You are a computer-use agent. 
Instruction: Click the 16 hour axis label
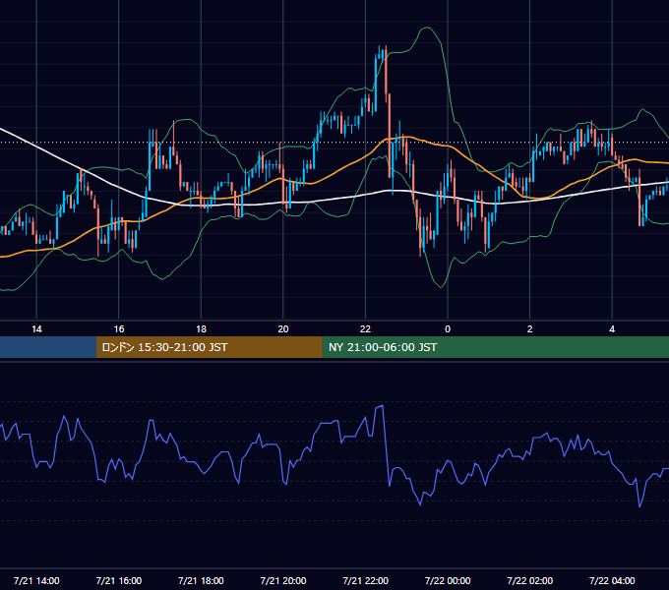(119, 329)
